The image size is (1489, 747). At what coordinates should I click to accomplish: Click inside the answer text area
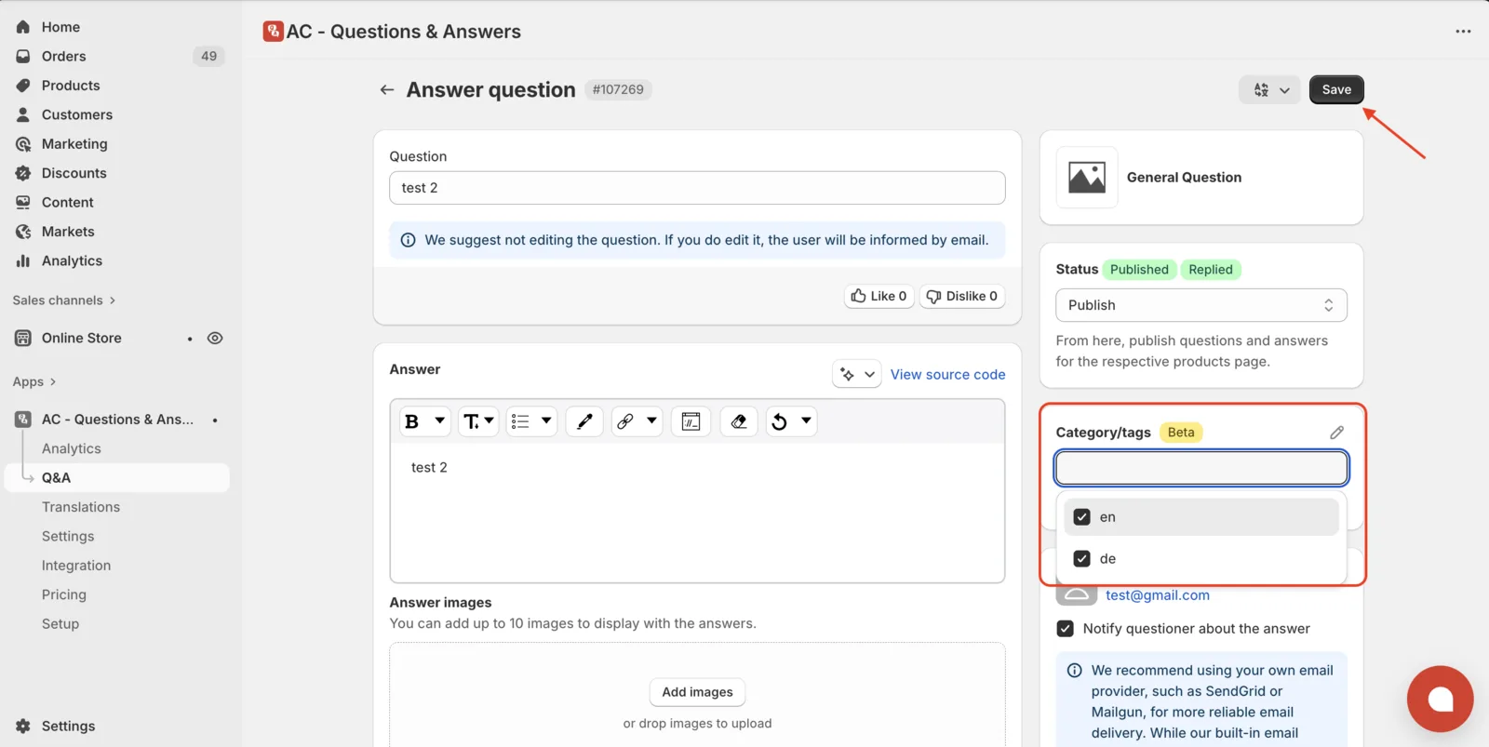(x=697, y=512)
